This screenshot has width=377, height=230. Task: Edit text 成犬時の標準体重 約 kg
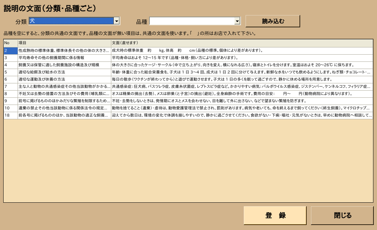[242, 51]
